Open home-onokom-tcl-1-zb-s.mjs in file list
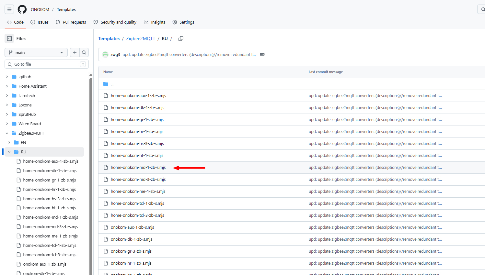 pyautogui.click(x=137, y=203)
